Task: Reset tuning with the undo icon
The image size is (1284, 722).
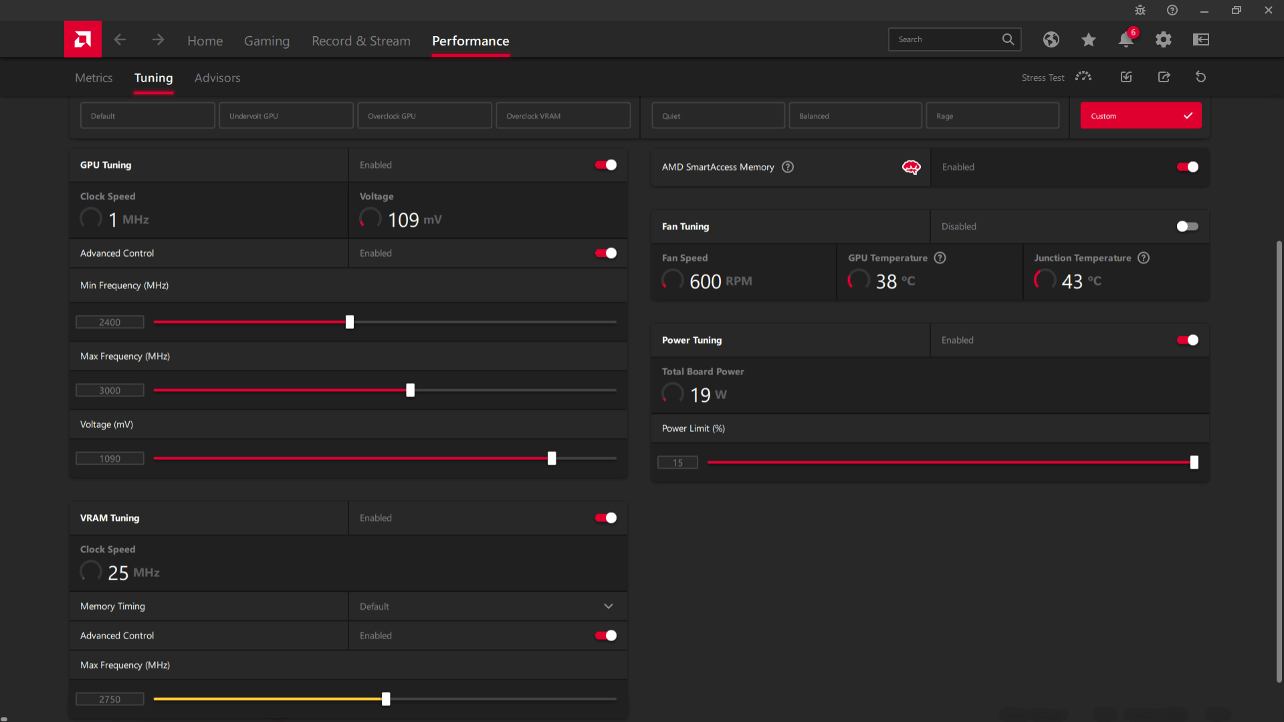Action: [x=1201, y=77]
